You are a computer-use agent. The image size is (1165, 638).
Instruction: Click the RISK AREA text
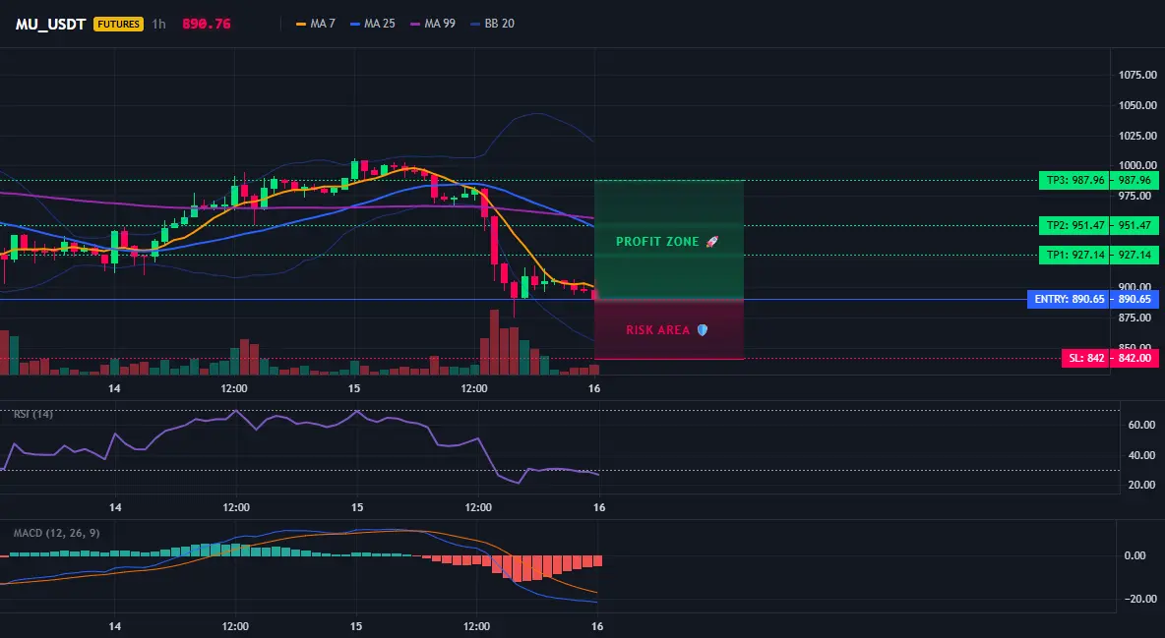(x=657, y=329)
